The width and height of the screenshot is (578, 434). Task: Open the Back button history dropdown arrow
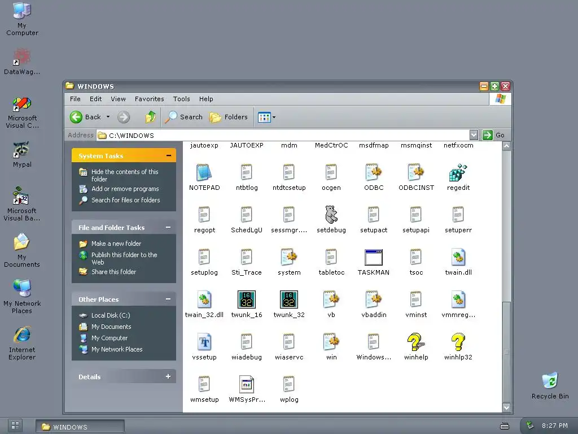pyautogui.click(x=108, y=117)
